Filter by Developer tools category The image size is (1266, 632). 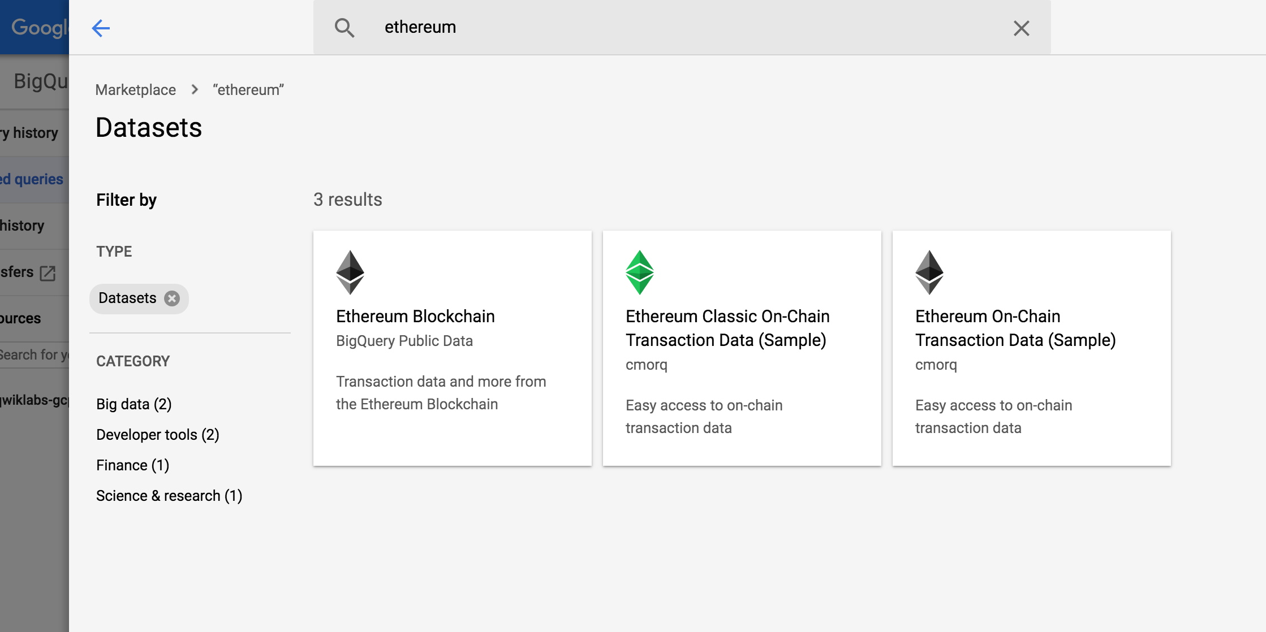tap(157, 435)
